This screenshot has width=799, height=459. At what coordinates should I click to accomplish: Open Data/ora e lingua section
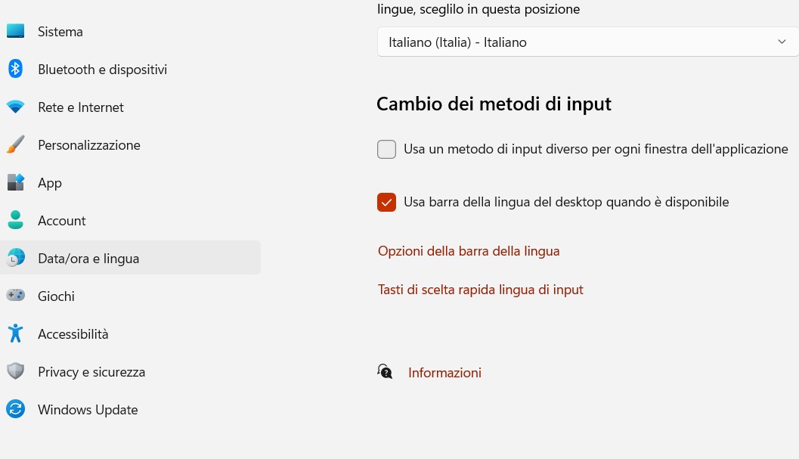coord(131,258)
